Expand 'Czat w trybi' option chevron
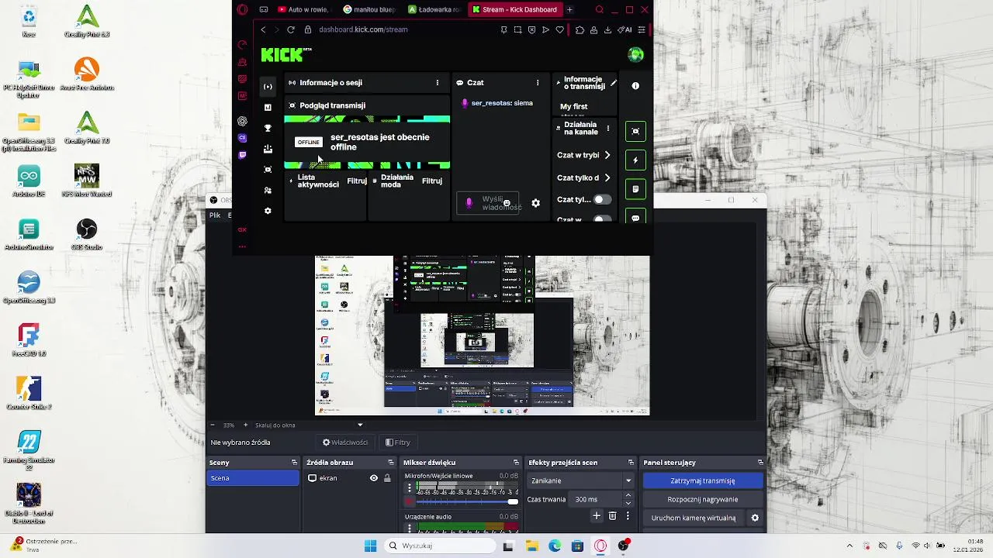 [607, 155]
